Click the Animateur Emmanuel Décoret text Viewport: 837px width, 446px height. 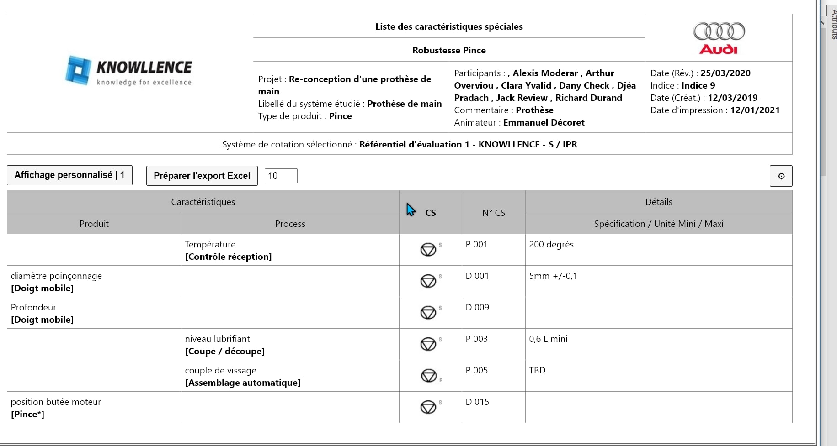point(519,122)
